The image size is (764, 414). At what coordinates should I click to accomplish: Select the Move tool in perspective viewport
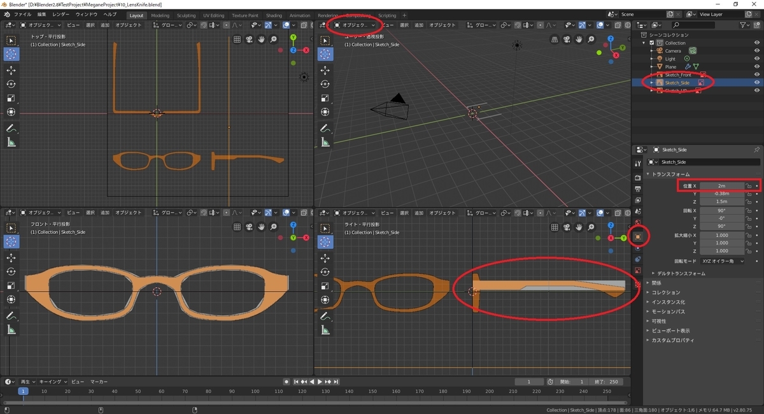(325, 70)
